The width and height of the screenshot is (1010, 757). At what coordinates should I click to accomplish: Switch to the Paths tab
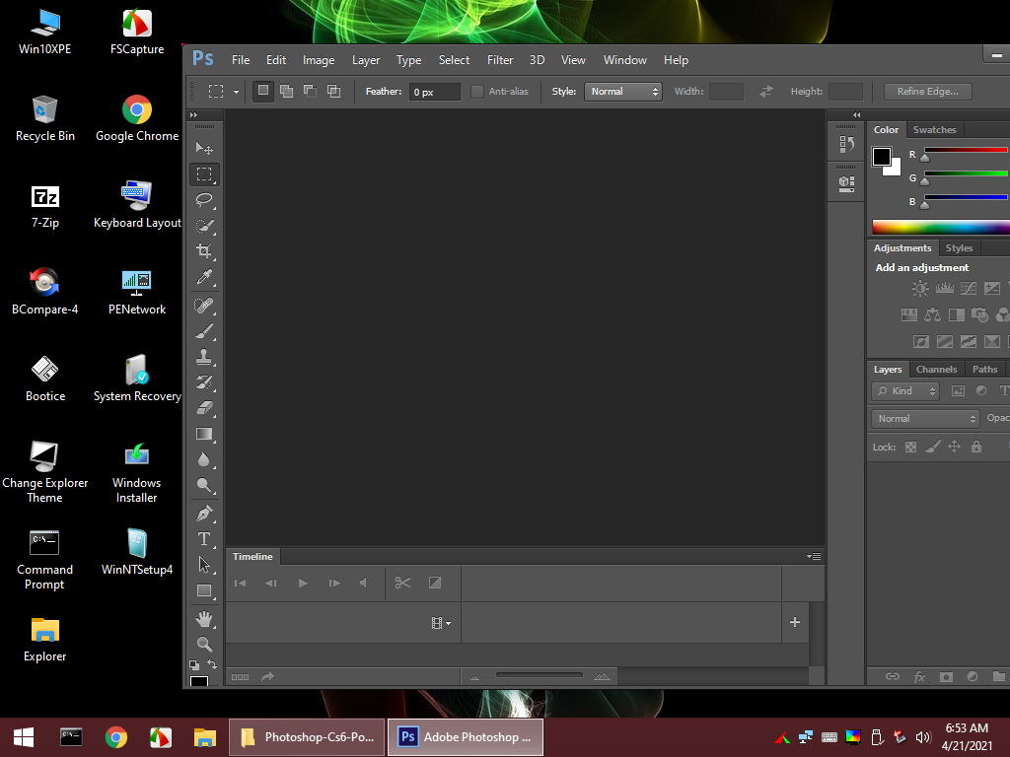(x=985, y=369)
